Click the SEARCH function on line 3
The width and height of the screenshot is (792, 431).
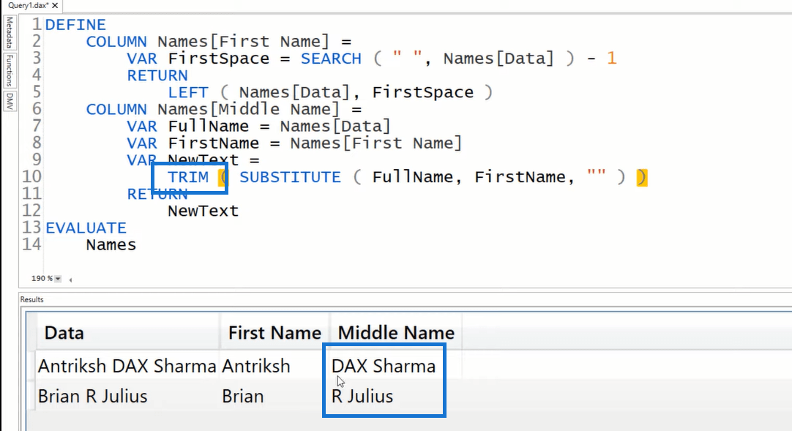[331, 59]
